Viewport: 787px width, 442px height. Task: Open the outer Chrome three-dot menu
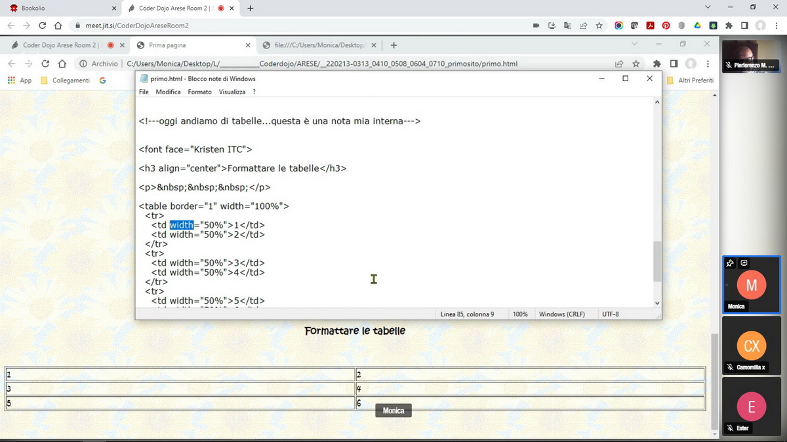777,26
